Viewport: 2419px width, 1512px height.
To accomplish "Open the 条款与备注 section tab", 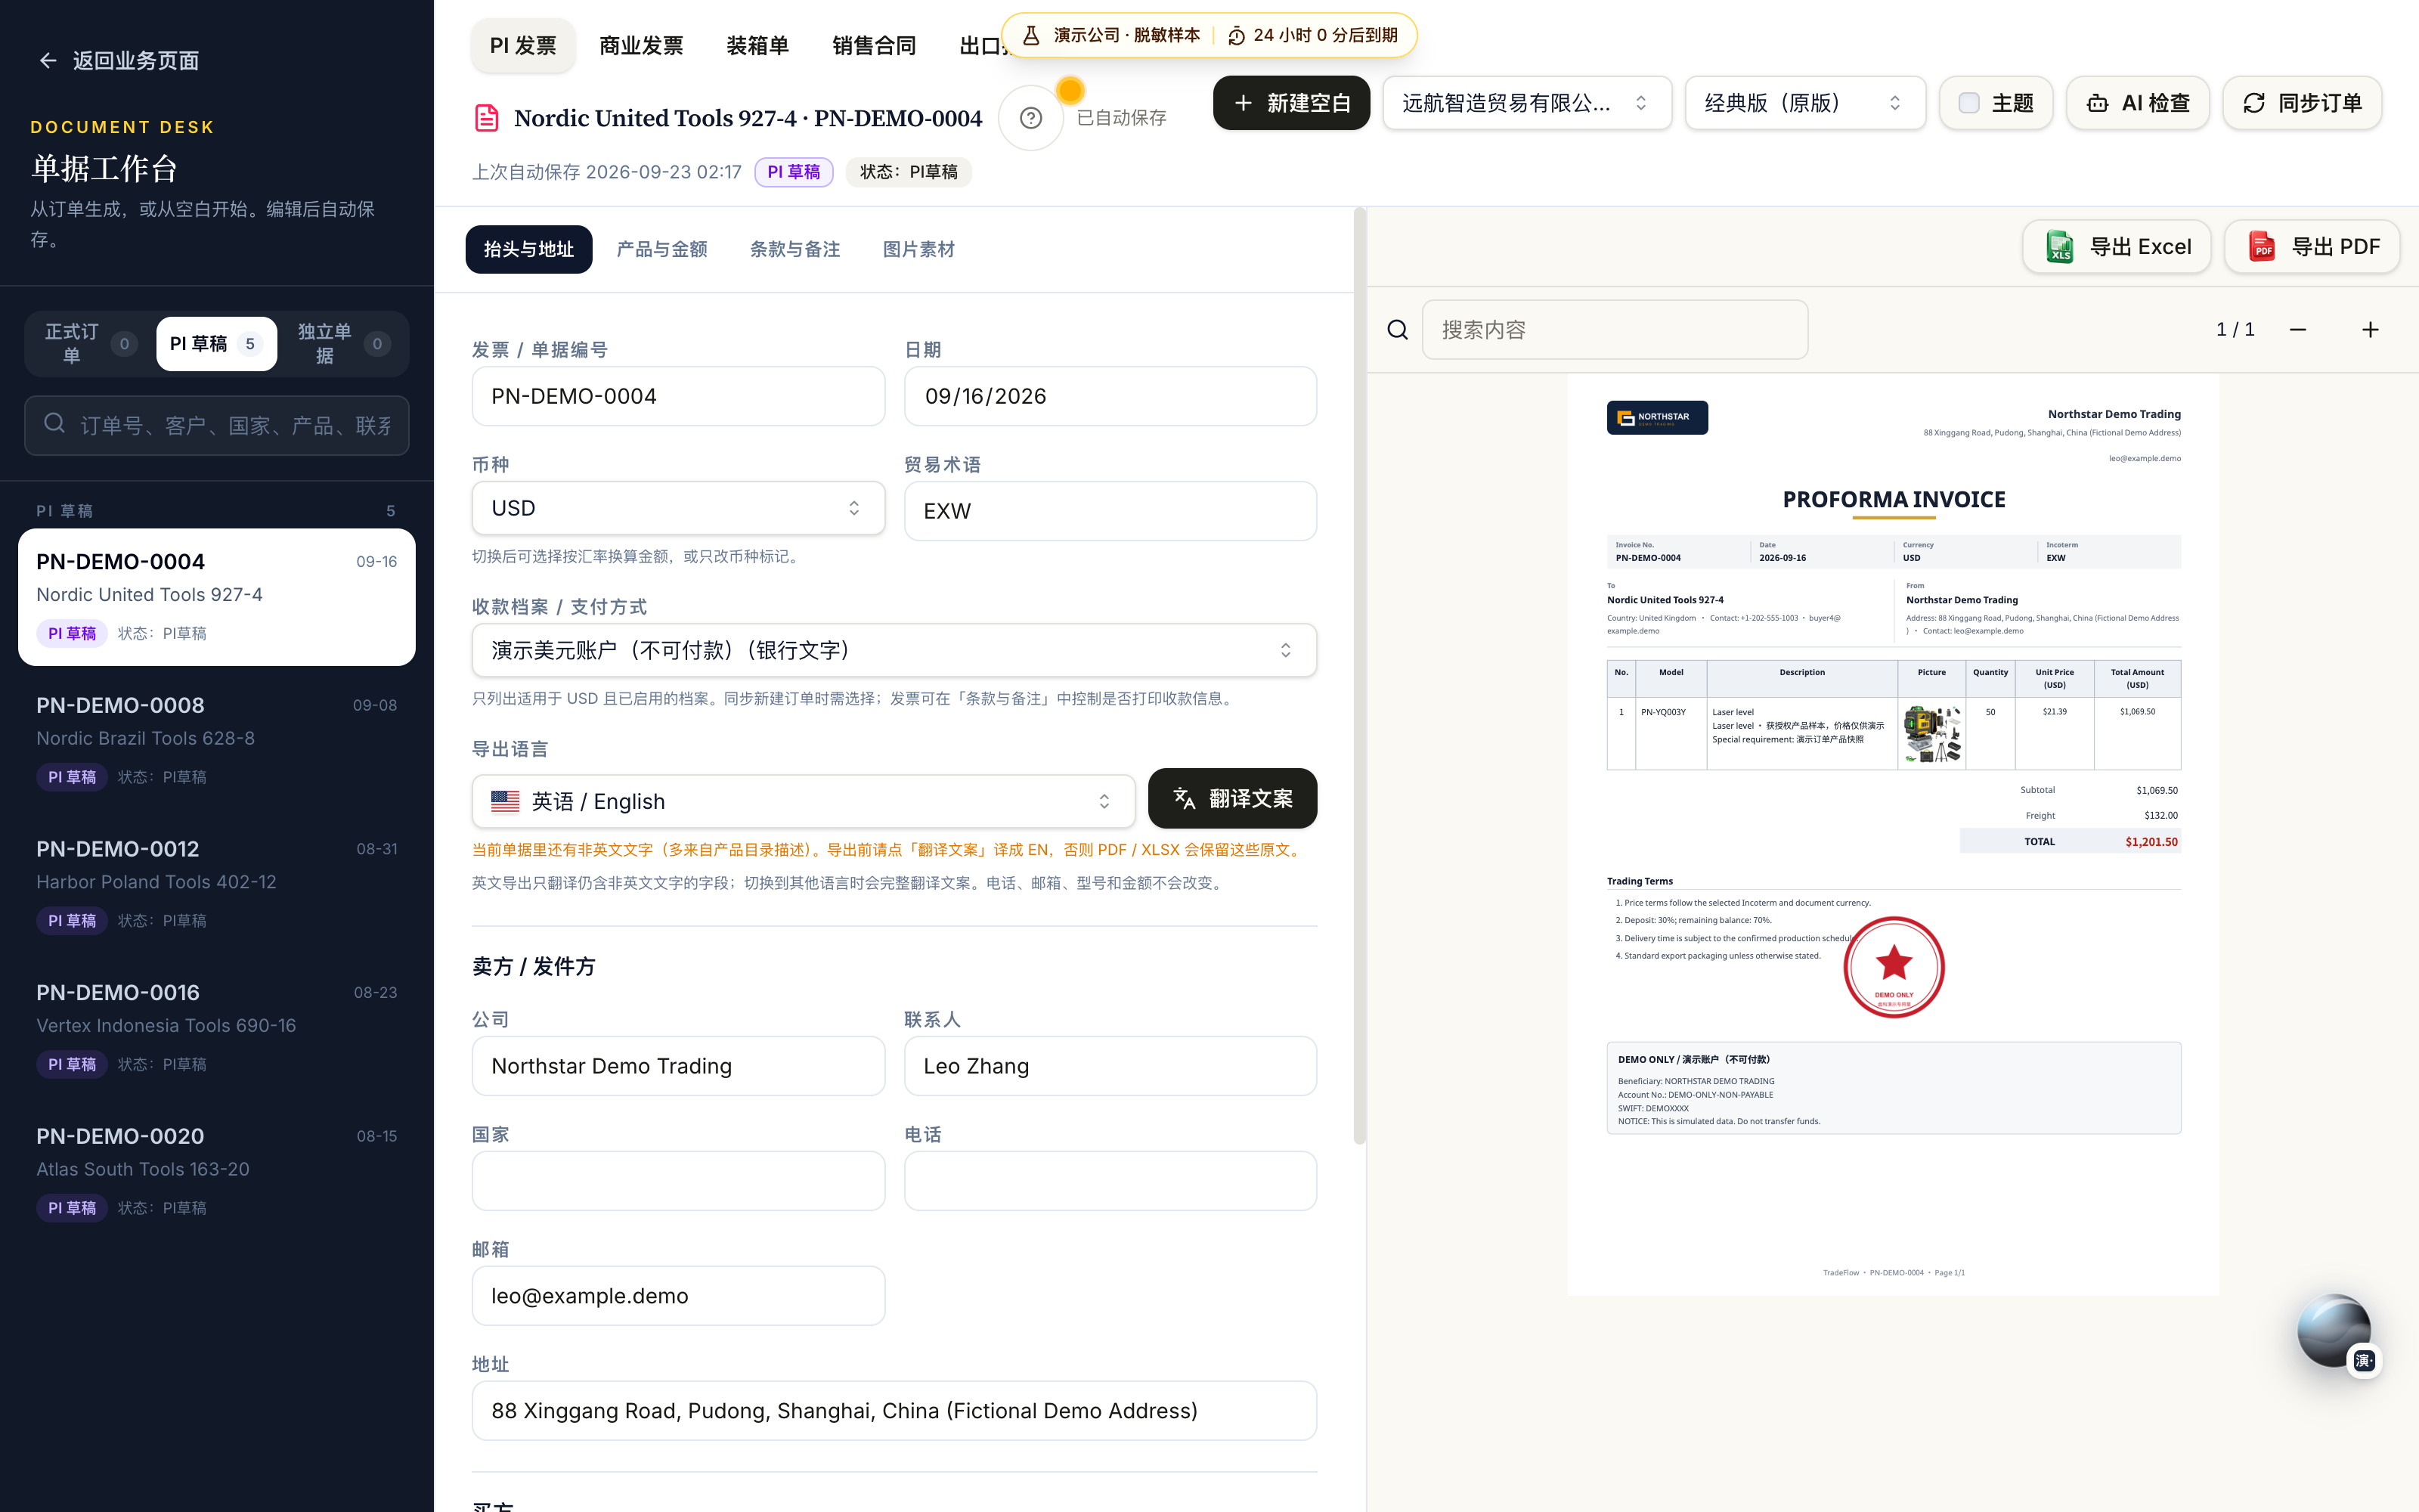I will [794, 249].
